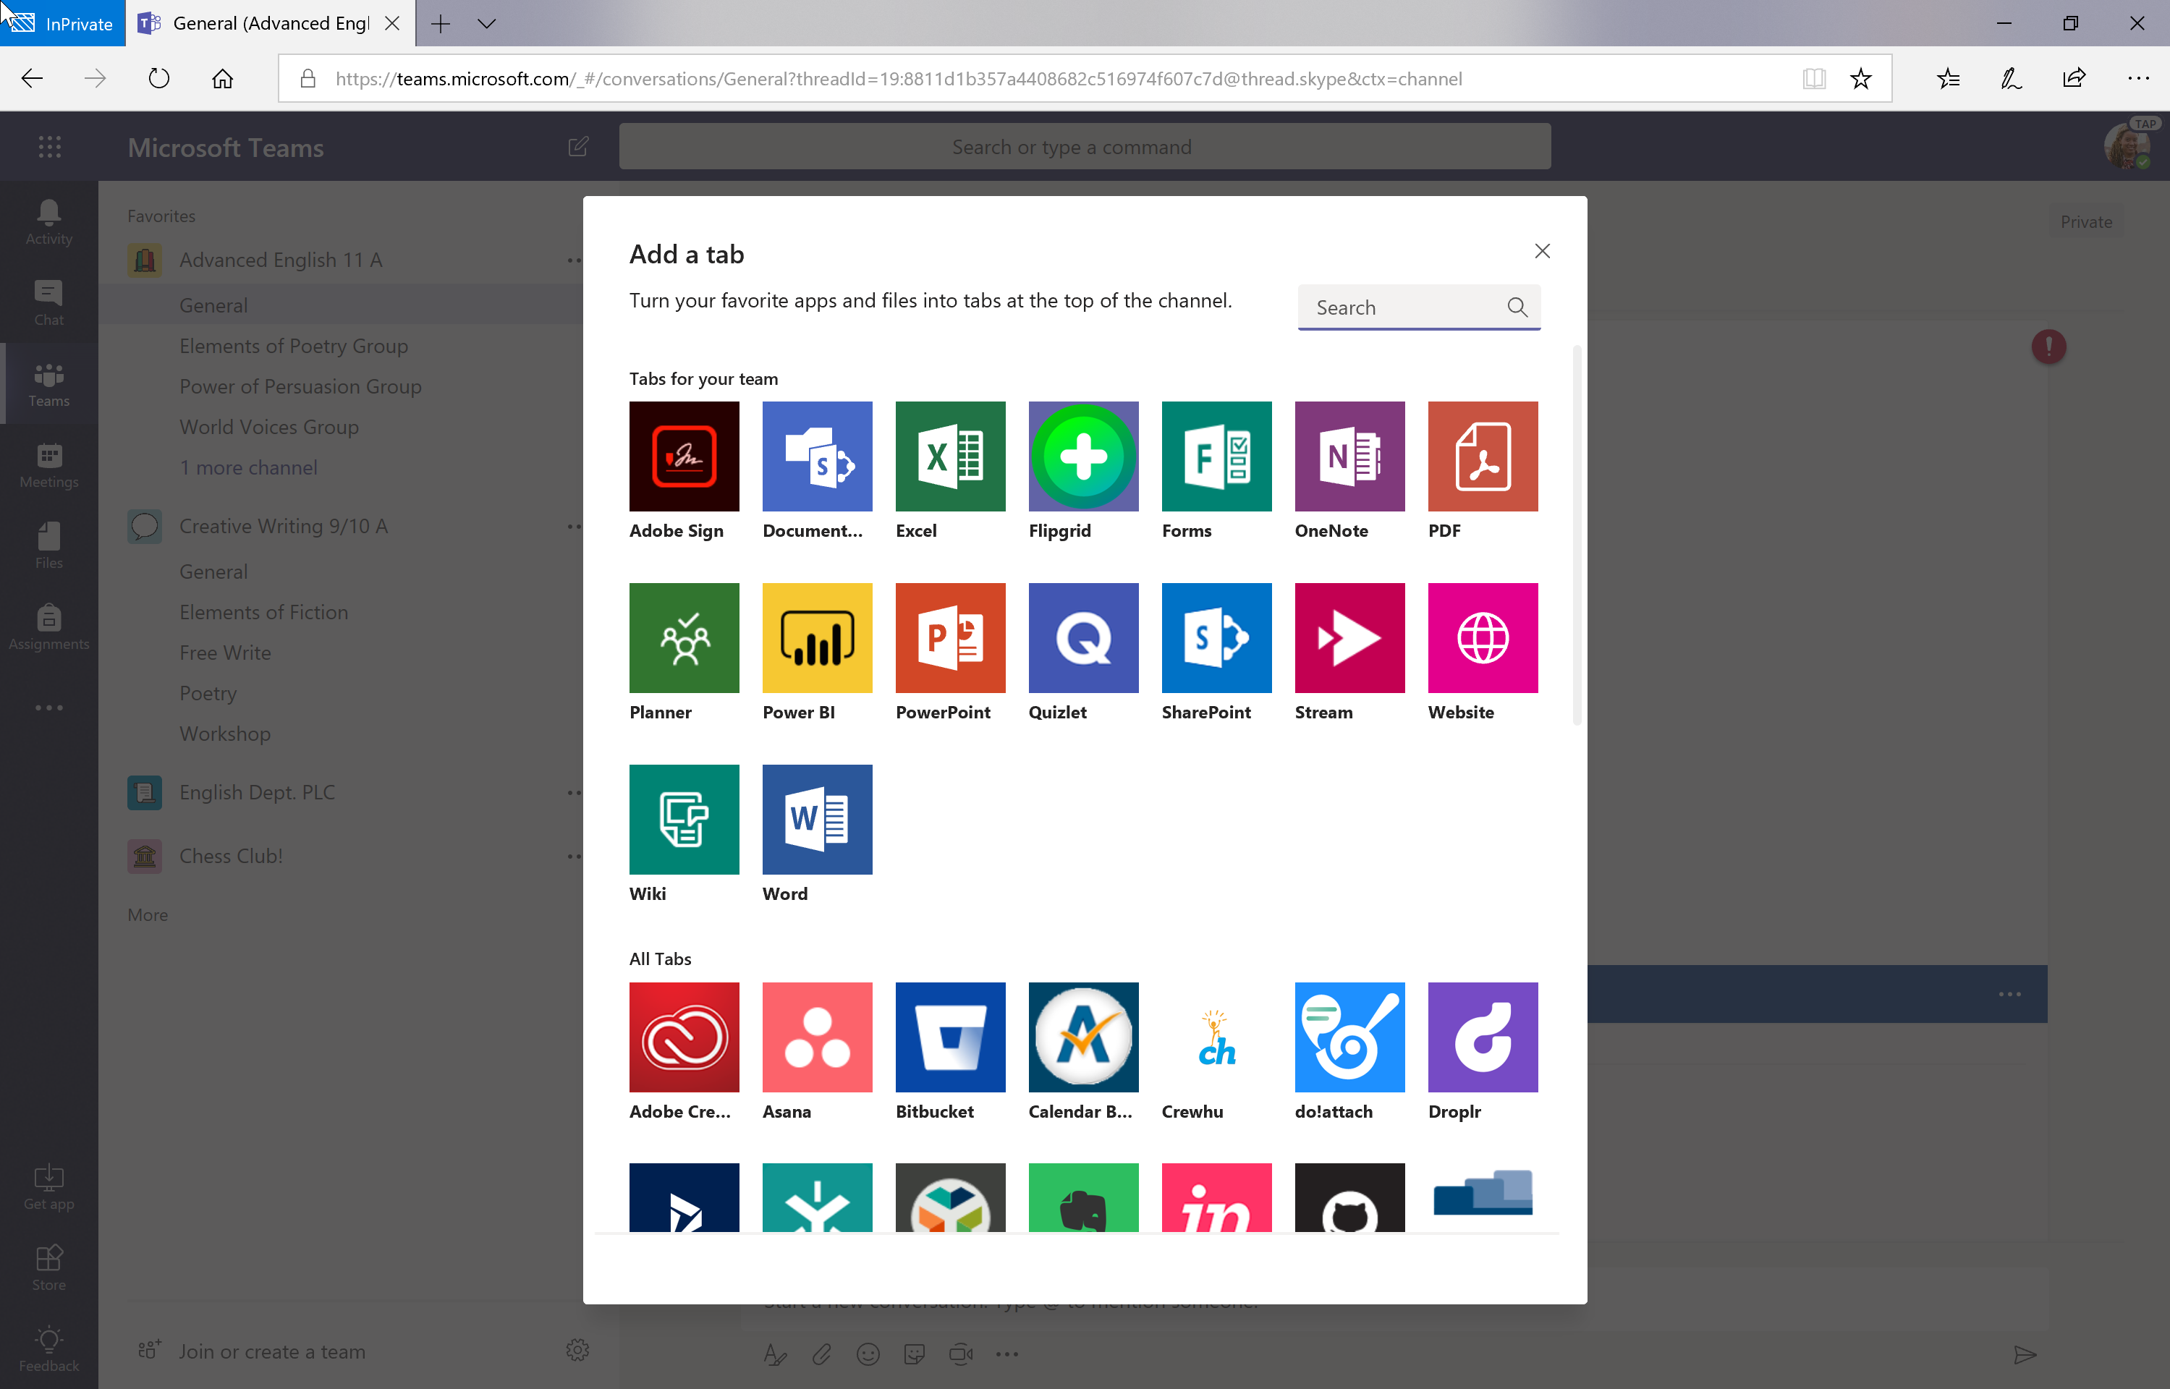This screenshot has height=1389, width=2170.
Task: Add a Stream video tab
Action: [x=1349, y=637]
